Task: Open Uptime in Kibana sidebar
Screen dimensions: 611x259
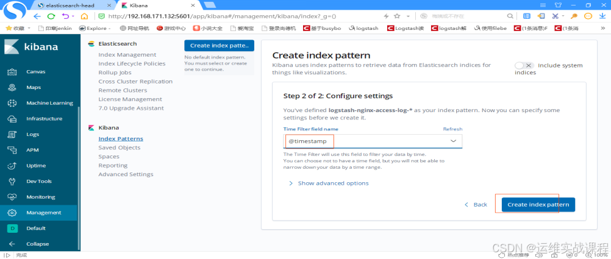Action: coord(36,166)
